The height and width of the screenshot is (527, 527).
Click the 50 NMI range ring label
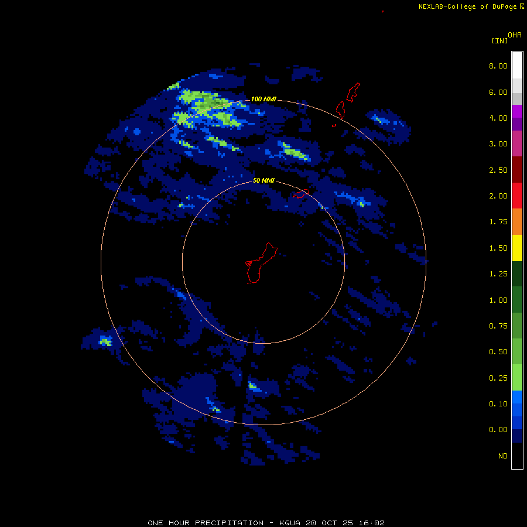pos(263,181)
